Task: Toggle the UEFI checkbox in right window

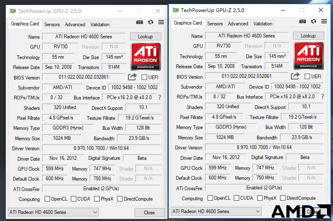Action: pos(307,76)
